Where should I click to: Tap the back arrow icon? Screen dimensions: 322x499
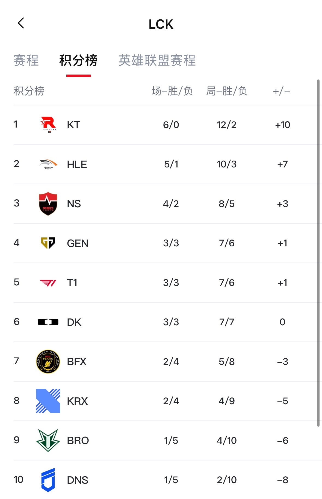(21, 23)
